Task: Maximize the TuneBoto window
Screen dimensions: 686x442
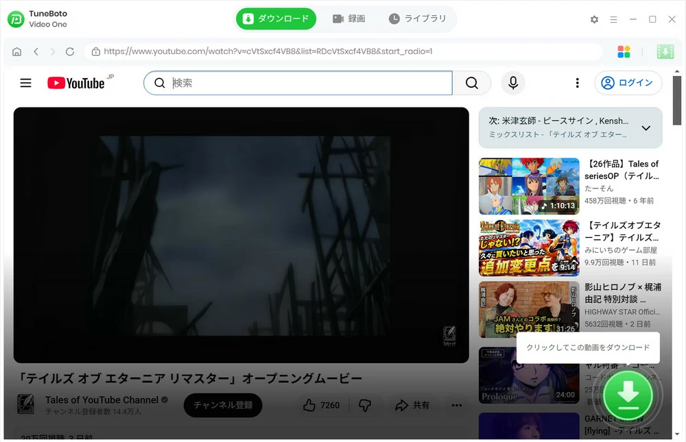Action: click(652, 19)
